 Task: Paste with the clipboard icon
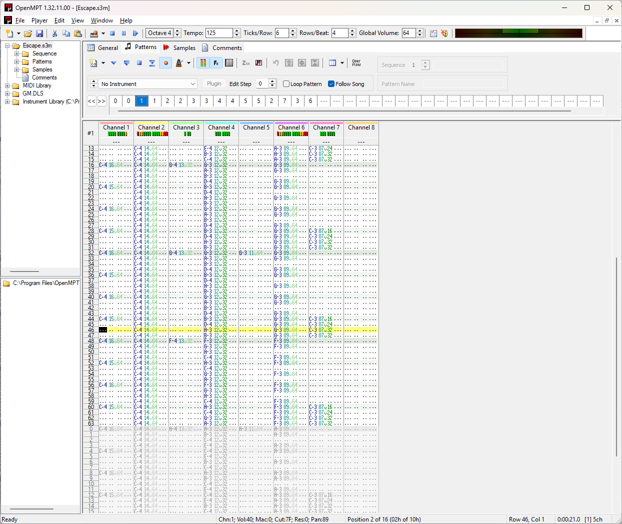77,33
